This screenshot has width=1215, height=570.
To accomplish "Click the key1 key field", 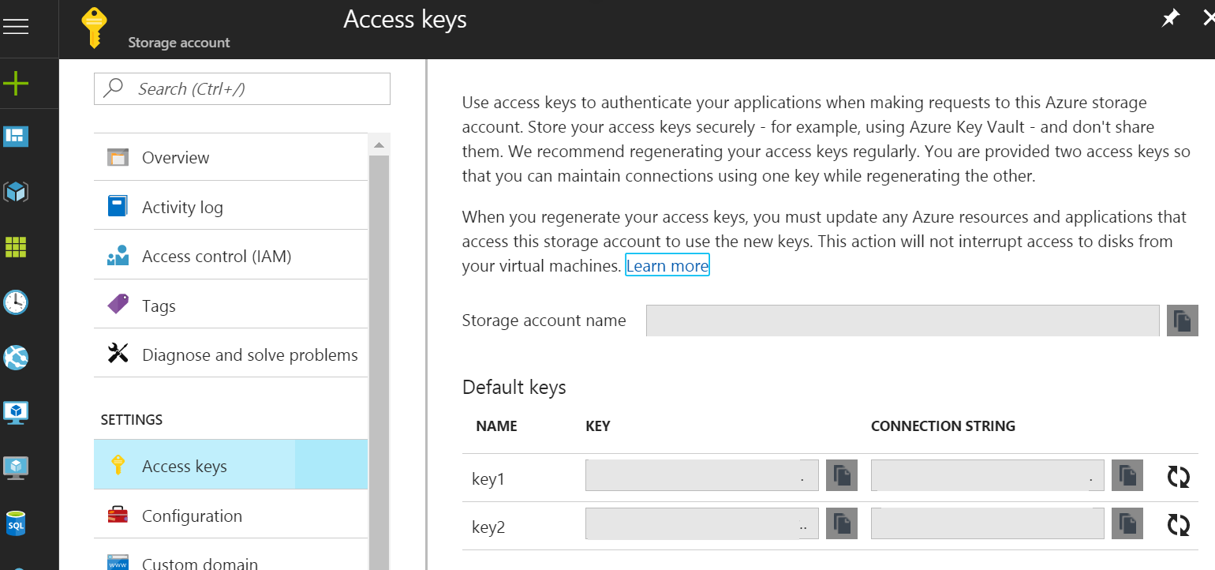I will (702, 476).
